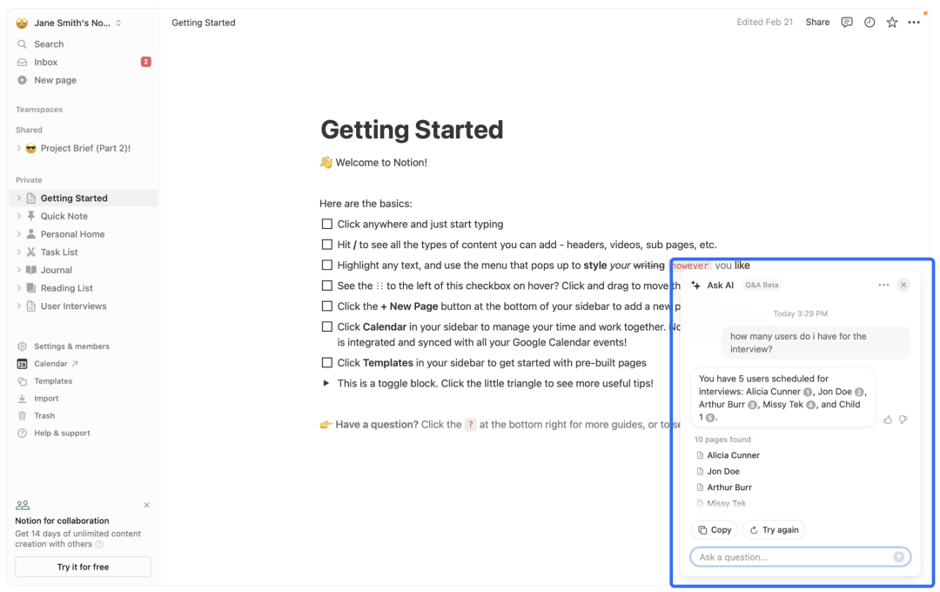940x592 pixels.
Task: Give thumbs up to AI answer
Action: (x=887, y=420)
